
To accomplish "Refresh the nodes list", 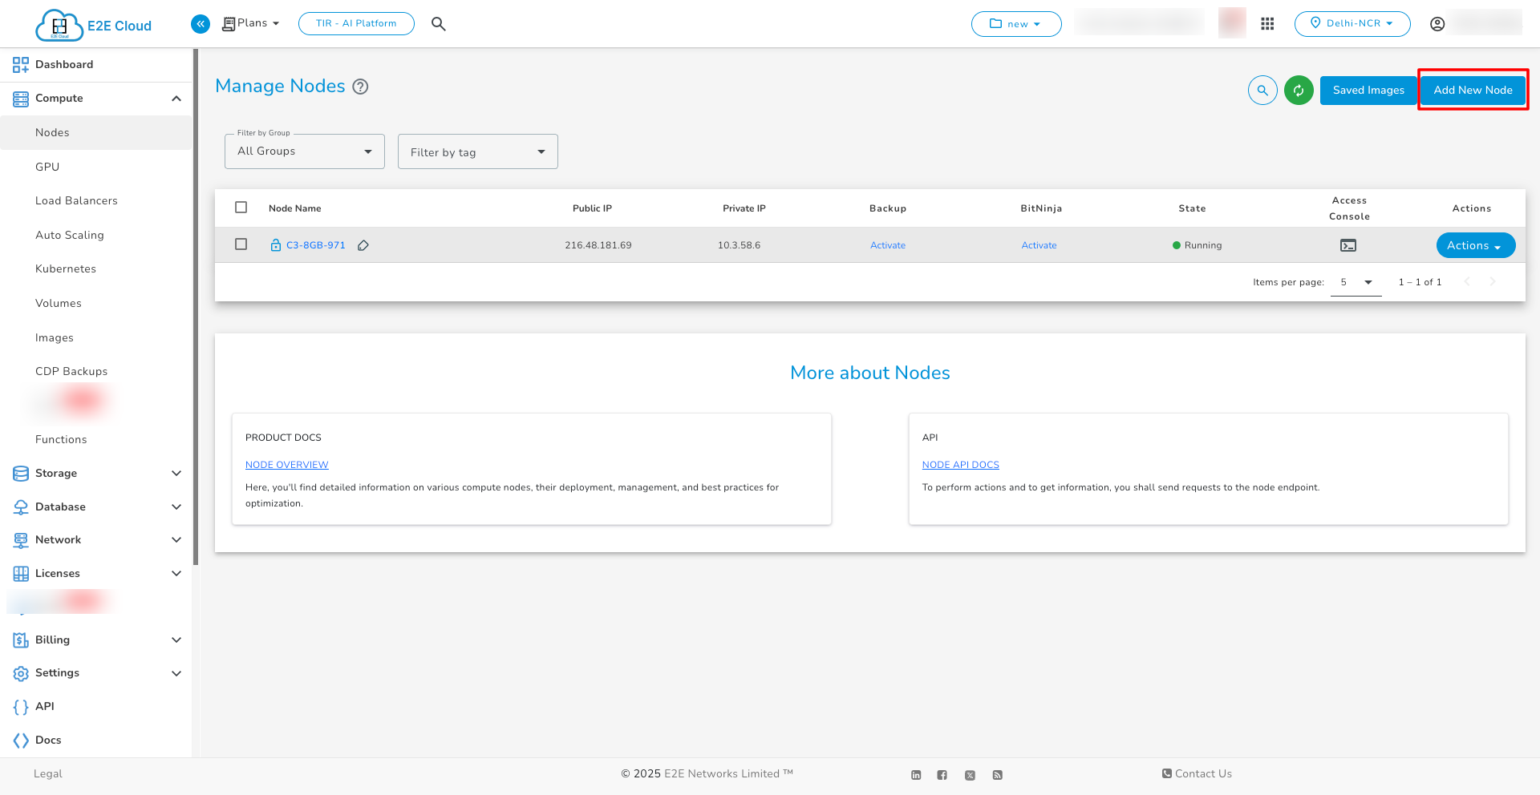I will point(1299,91).
